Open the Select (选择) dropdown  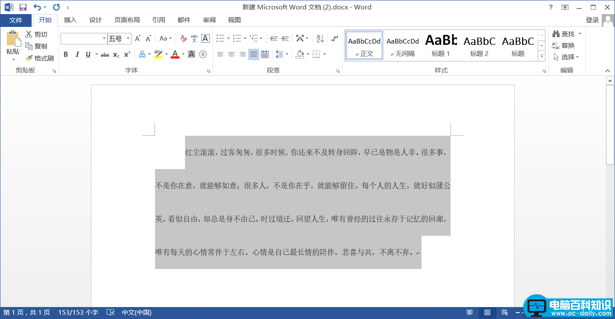point(566,57)
